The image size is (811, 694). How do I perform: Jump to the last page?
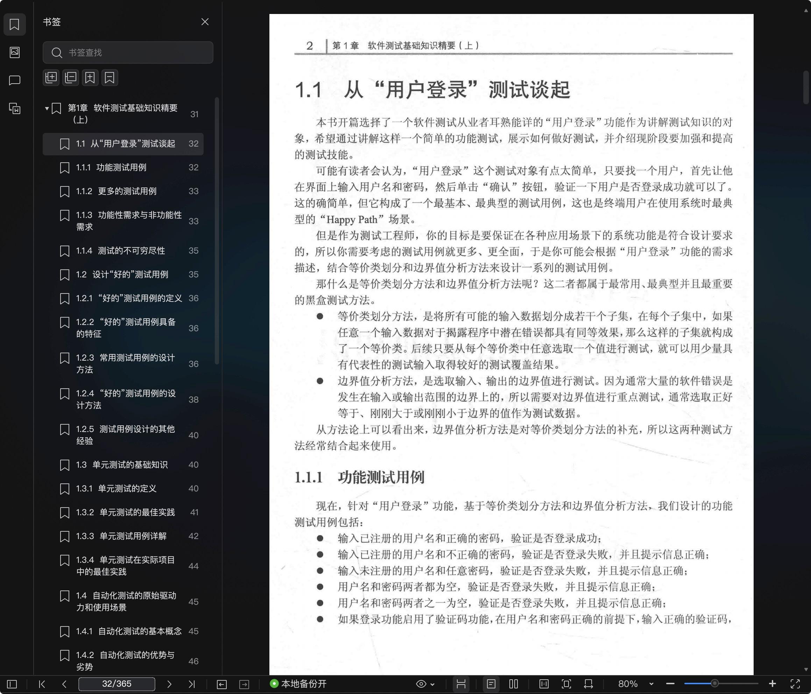191,684
